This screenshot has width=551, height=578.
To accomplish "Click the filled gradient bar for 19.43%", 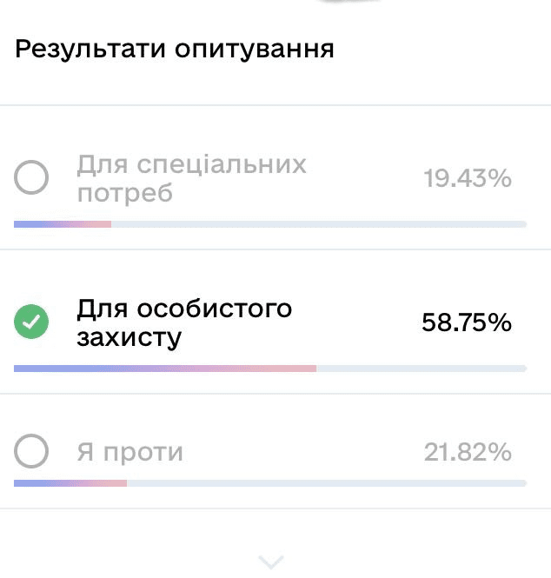I will click(63, 224).
